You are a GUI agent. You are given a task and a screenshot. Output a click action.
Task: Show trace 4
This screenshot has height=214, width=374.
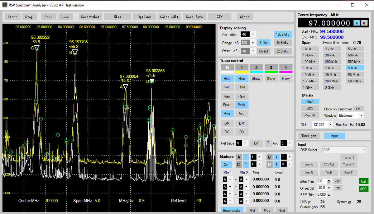click(x=285, y=79)
